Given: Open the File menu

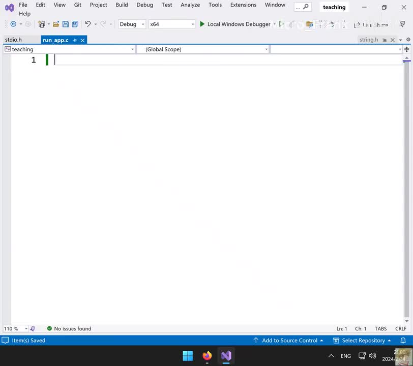Looking at the screenshot, I should click(23, 5).
